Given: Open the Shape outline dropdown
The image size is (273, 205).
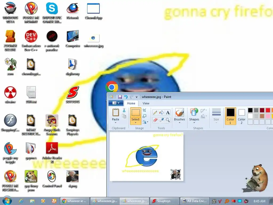Looking at the screenshot, I should pyautogui.click(x=203, y=111).
